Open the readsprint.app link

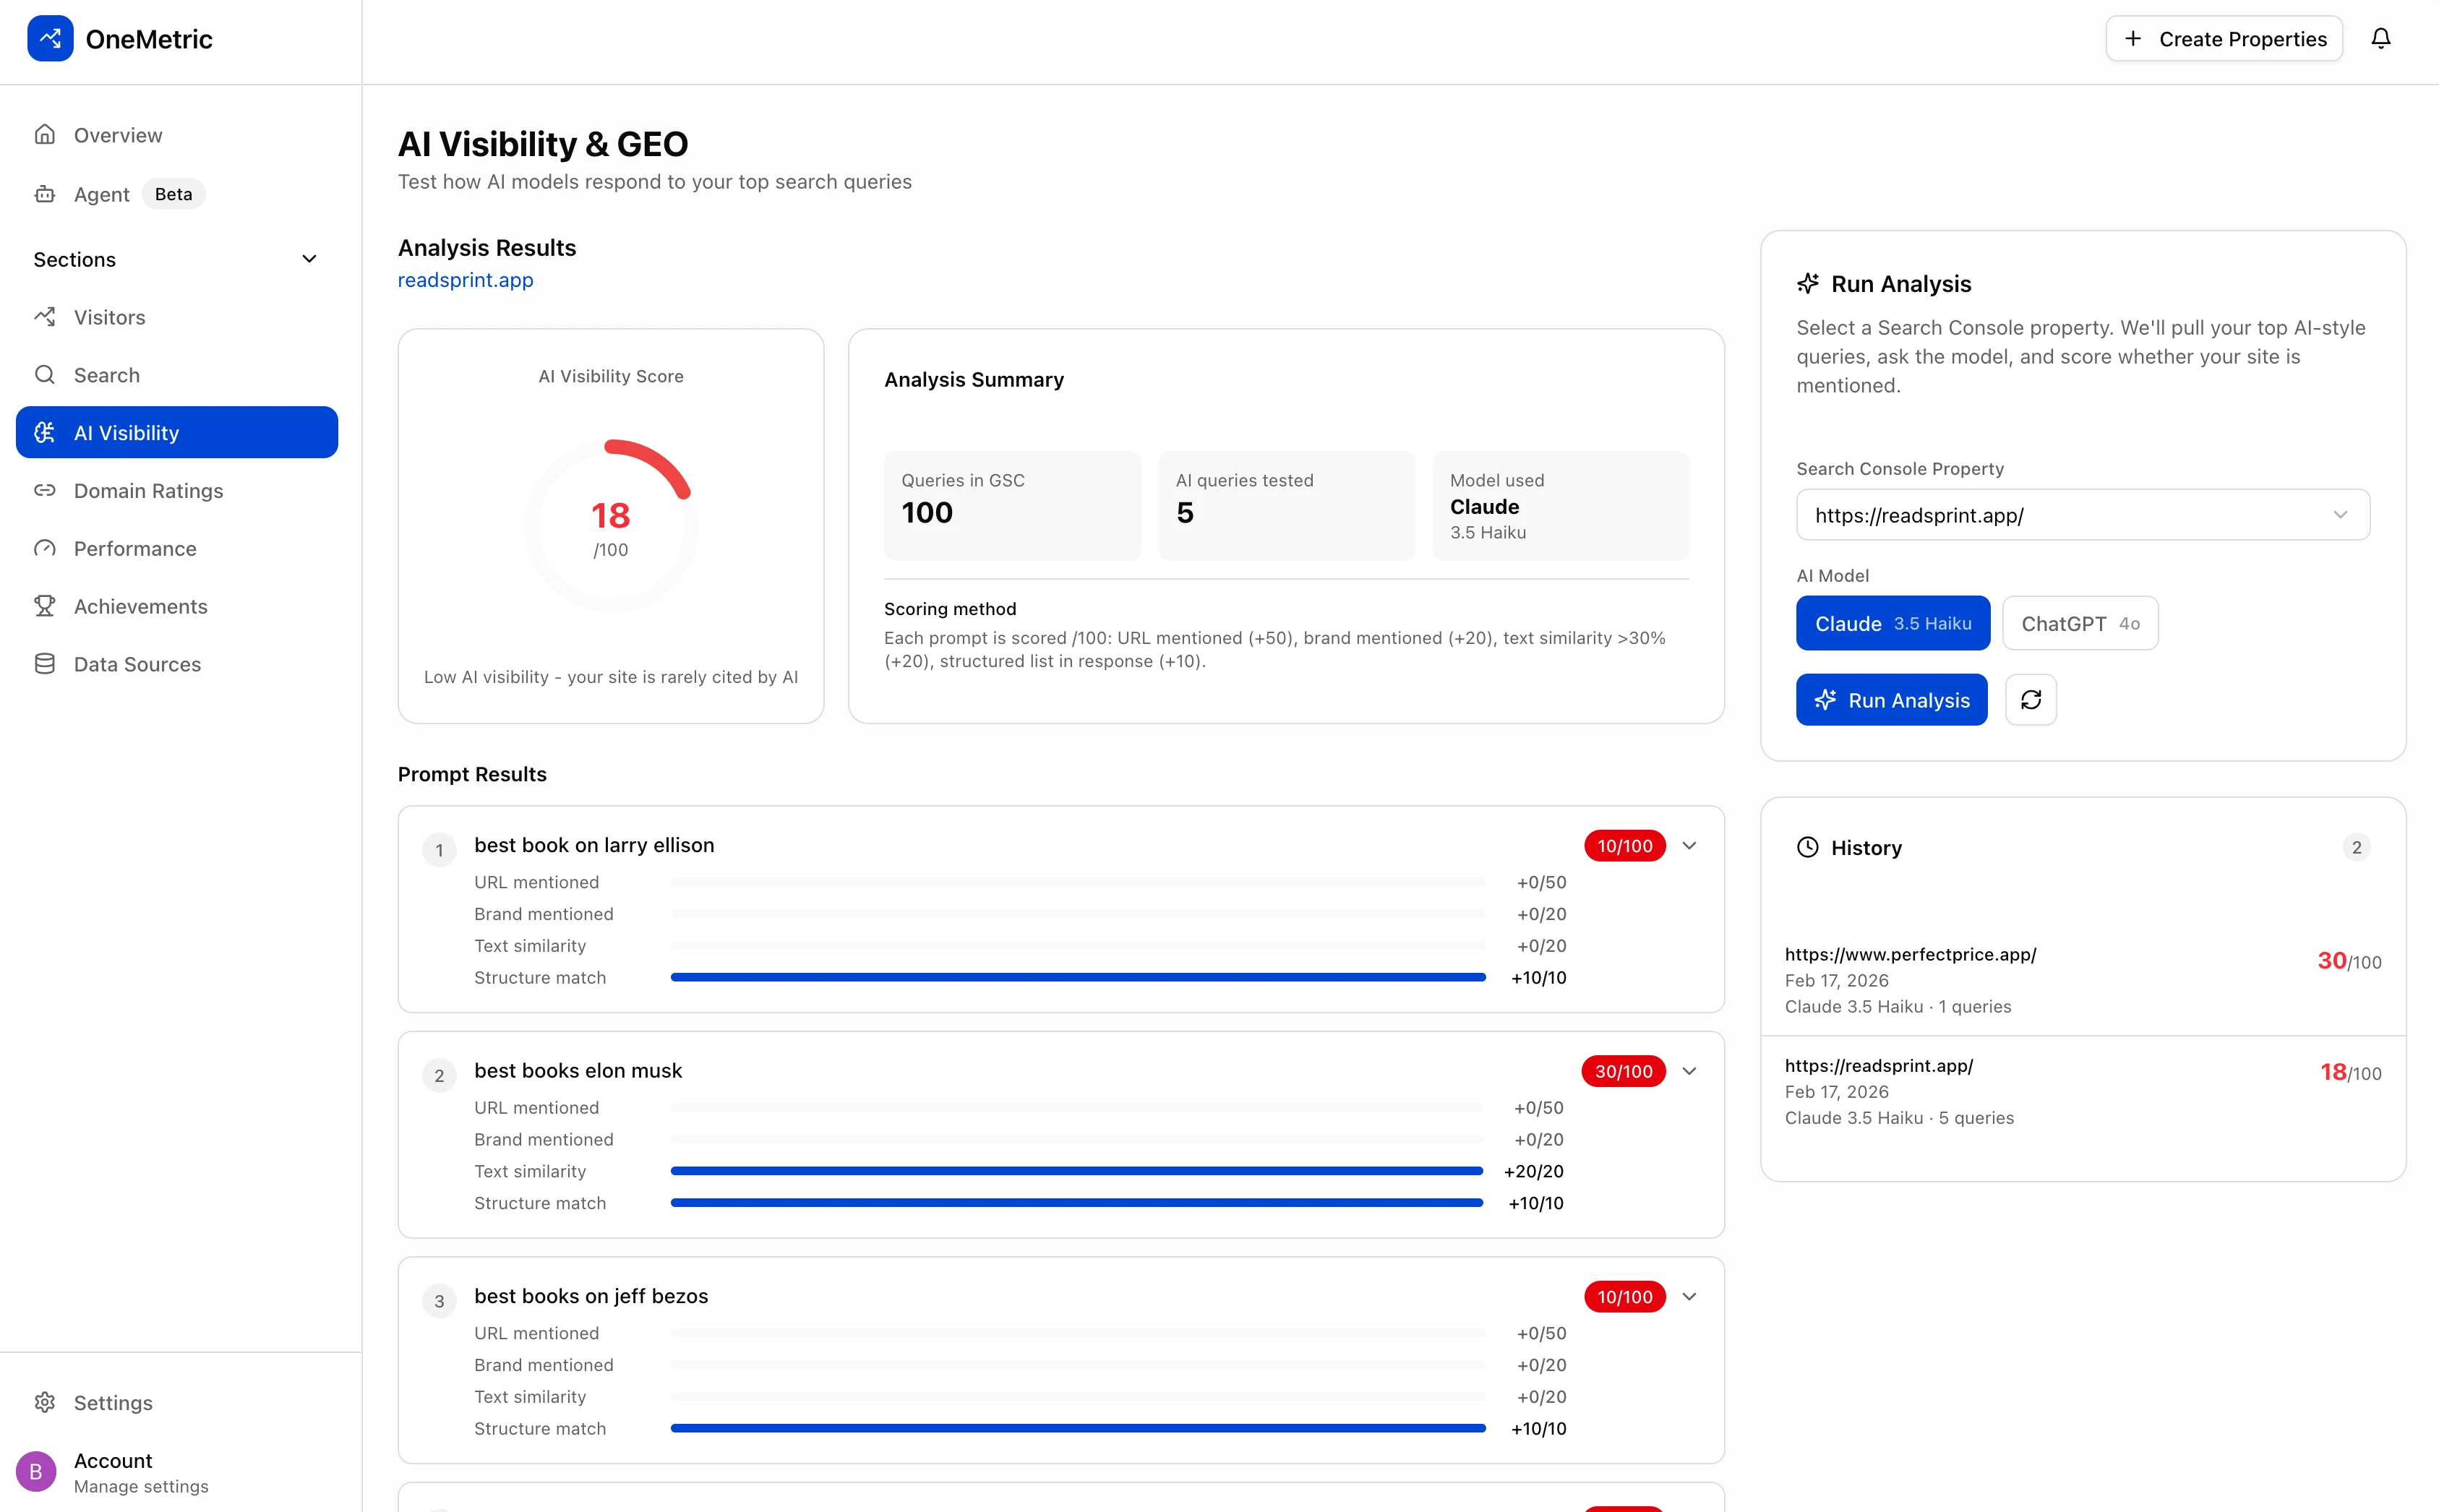coord(465,280)
